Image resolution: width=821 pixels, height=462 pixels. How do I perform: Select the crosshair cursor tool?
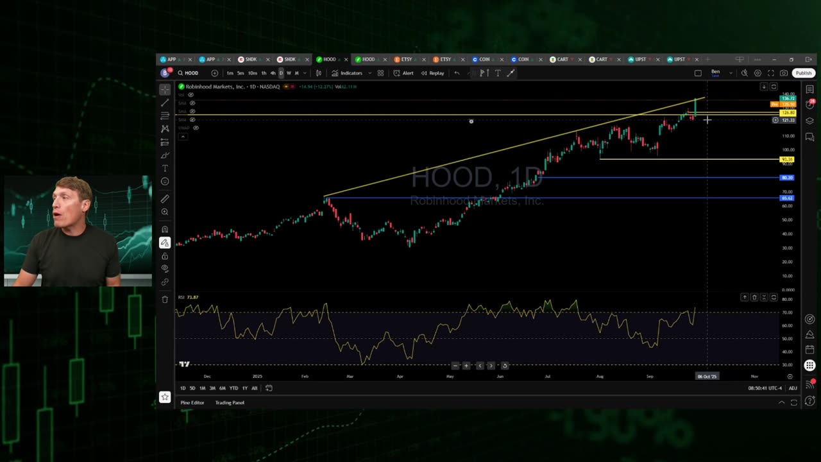click(165, 90)
